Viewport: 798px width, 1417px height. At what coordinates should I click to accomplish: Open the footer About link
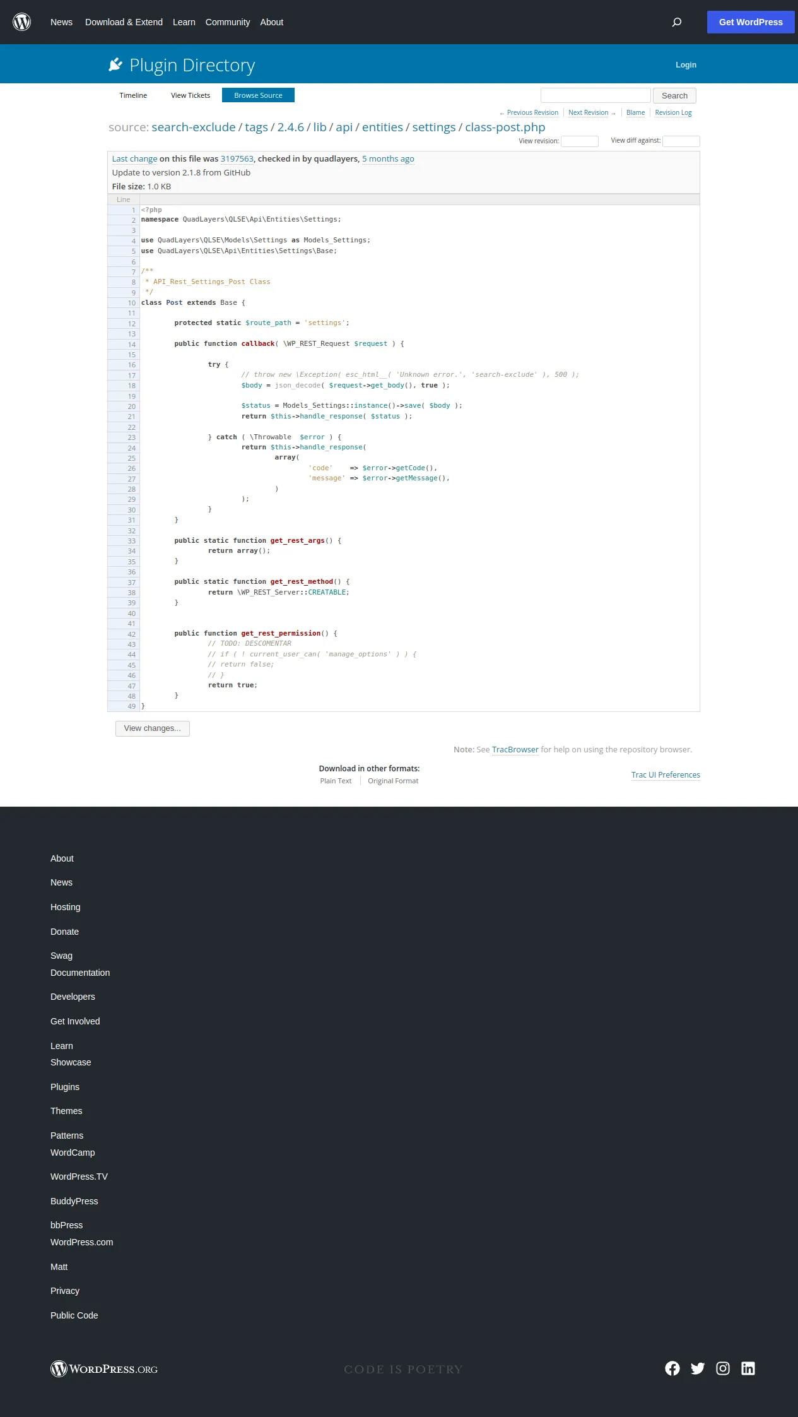(62, 858)
